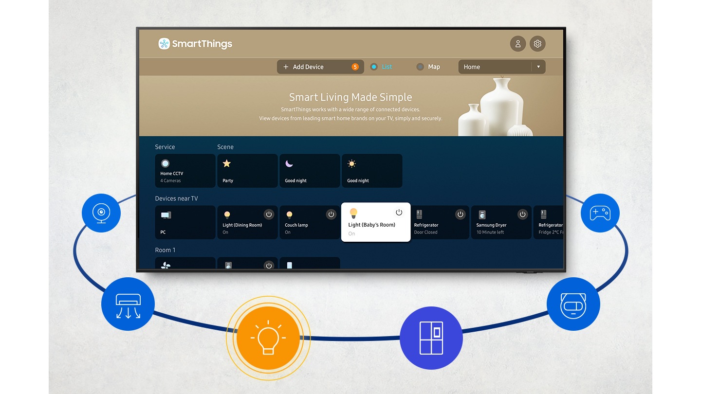Activate the moon Good night scene
Viewport: 701px width, 394px height.
click(x=310, y=171)
